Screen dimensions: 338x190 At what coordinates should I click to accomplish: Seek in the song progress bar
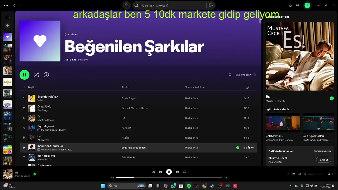click(x=169, y=178)
